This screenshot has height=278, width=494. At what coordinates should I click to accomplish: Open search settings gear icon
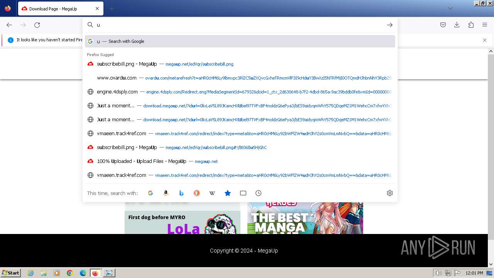(390, 193)
